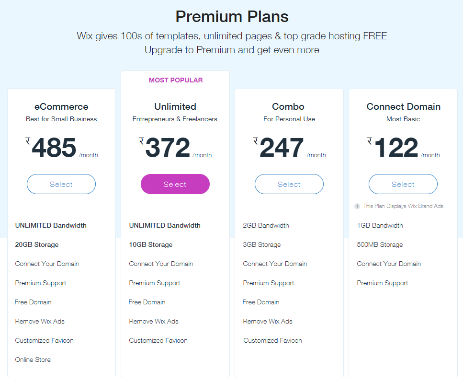Click the 247 per month price
Image resolution: width=463 pixels, height=382 pixels.
[282, 148]
